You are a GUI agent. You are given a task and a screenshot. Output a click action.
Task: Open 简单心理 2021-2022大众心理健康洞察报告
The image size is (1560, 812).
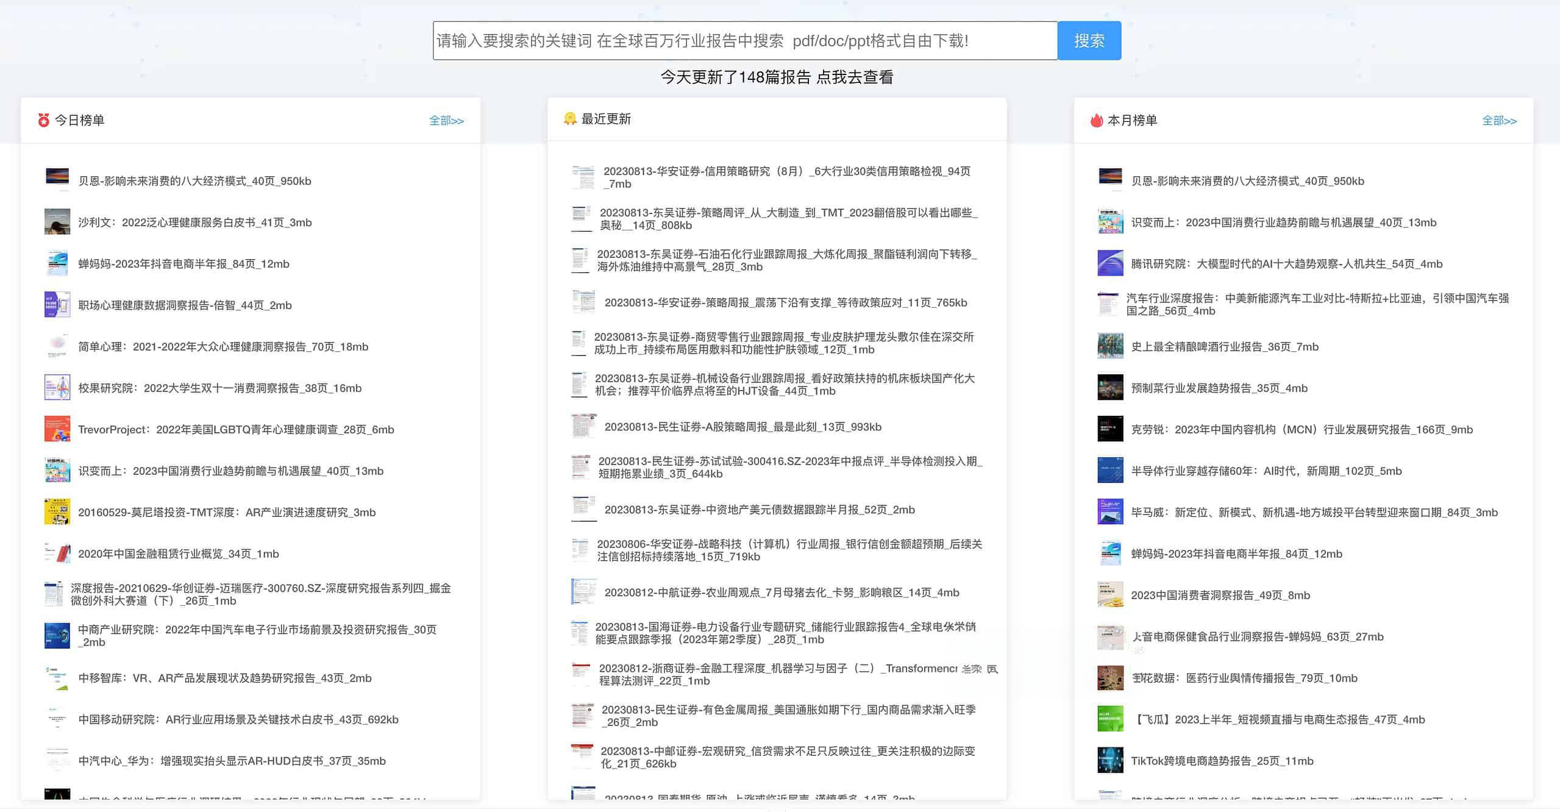223,347
